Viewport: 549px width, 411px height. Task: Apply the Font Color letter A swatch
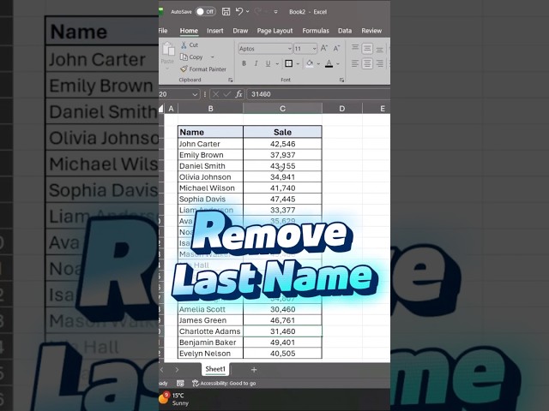329,63
